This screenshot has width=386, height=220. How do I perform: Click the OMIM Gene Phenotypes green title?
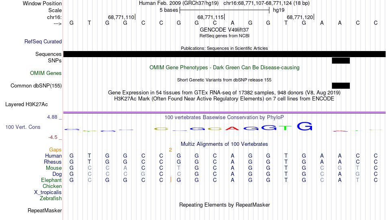224,68
